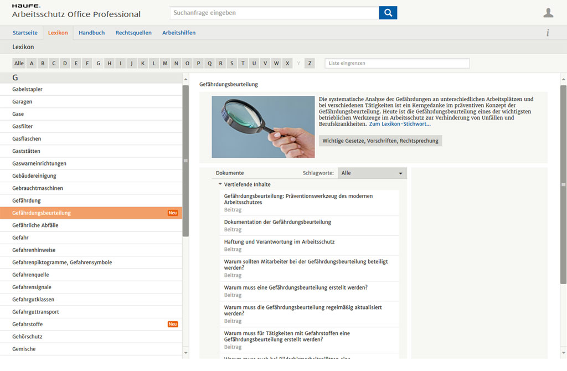Open the Gefährliche Abfälle entry
Viewport: 567px width, 371px height.
click(91, 225)
